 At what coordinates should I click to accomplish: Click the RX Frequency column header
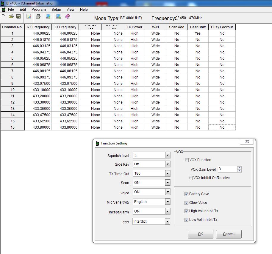click(x=38, y=27)
